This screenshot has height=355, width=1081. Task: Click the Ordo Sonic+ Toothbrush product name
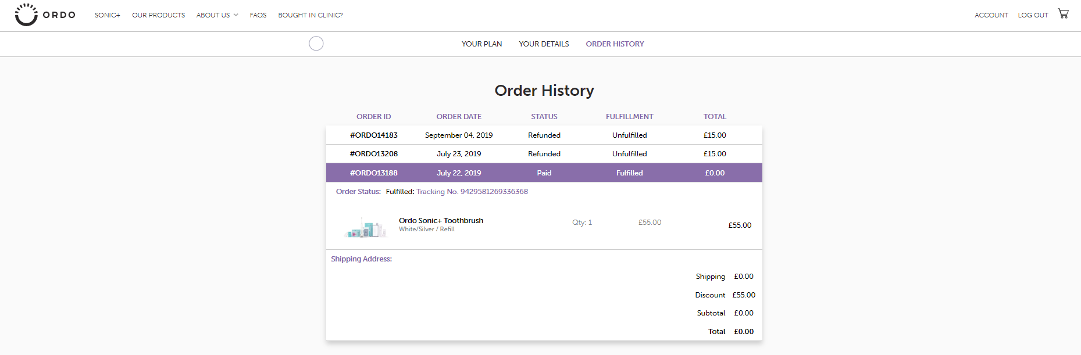pyautogui.click(x=441, y=221)
